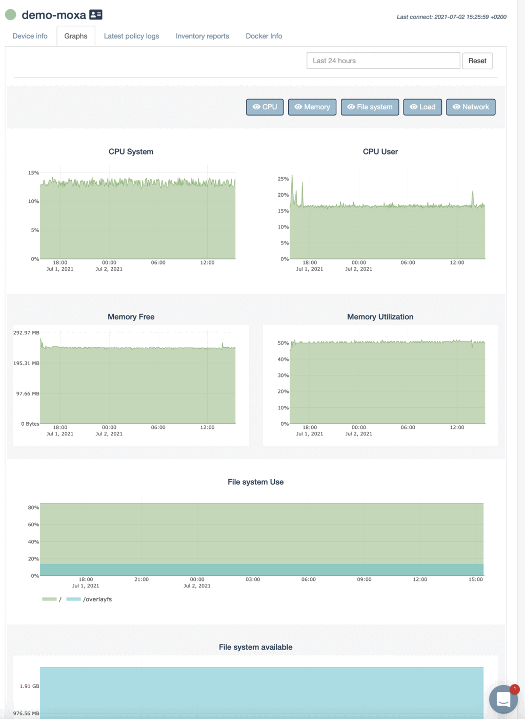525x719 pixels.
Task: Click the green root filesystem legend swatch
Action: tap(49, 599)
